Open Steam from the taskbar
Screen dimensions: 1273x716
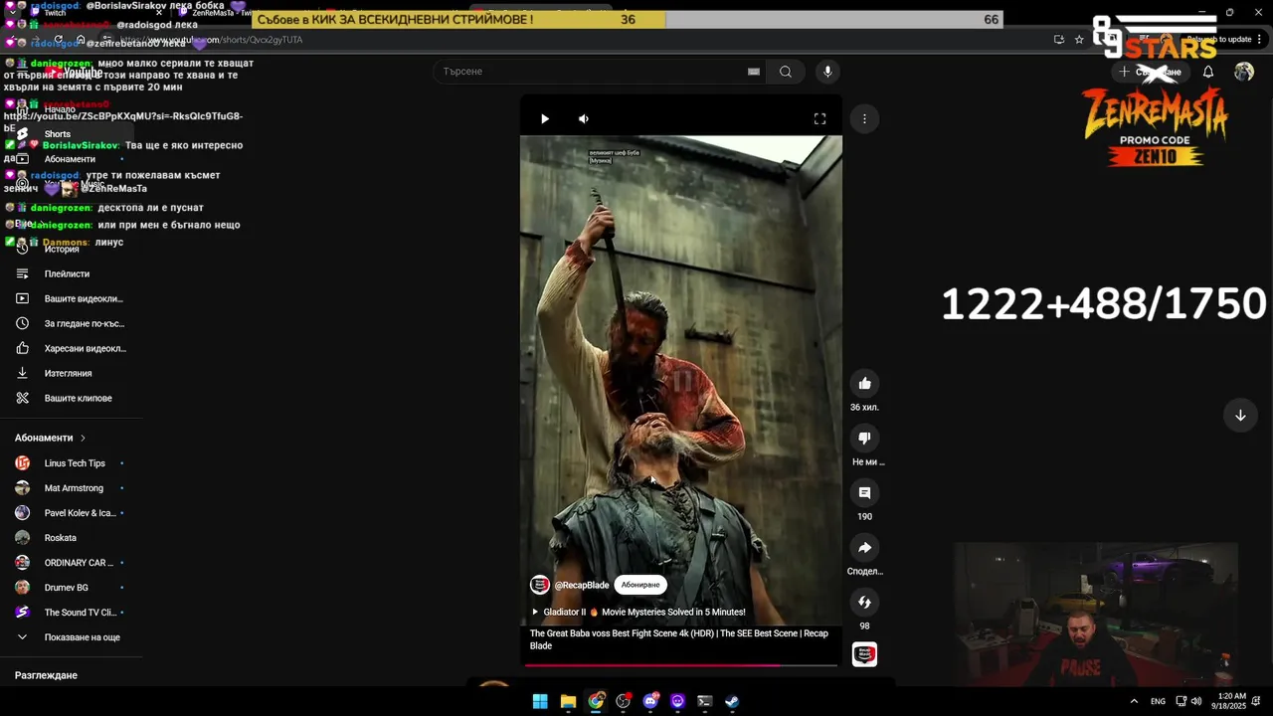tap(732, 701)
